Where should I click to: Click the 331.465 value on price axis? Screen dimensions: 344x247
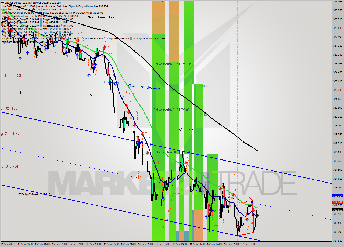point(338,2)
